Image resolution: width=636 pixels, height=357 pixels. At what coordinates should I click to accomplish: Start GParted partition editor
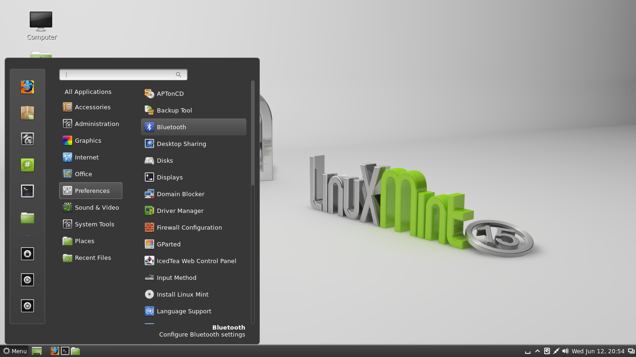193,244
